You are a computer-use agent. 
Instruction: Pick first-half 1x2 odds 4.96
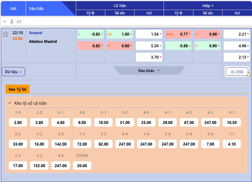pos(237,46)
